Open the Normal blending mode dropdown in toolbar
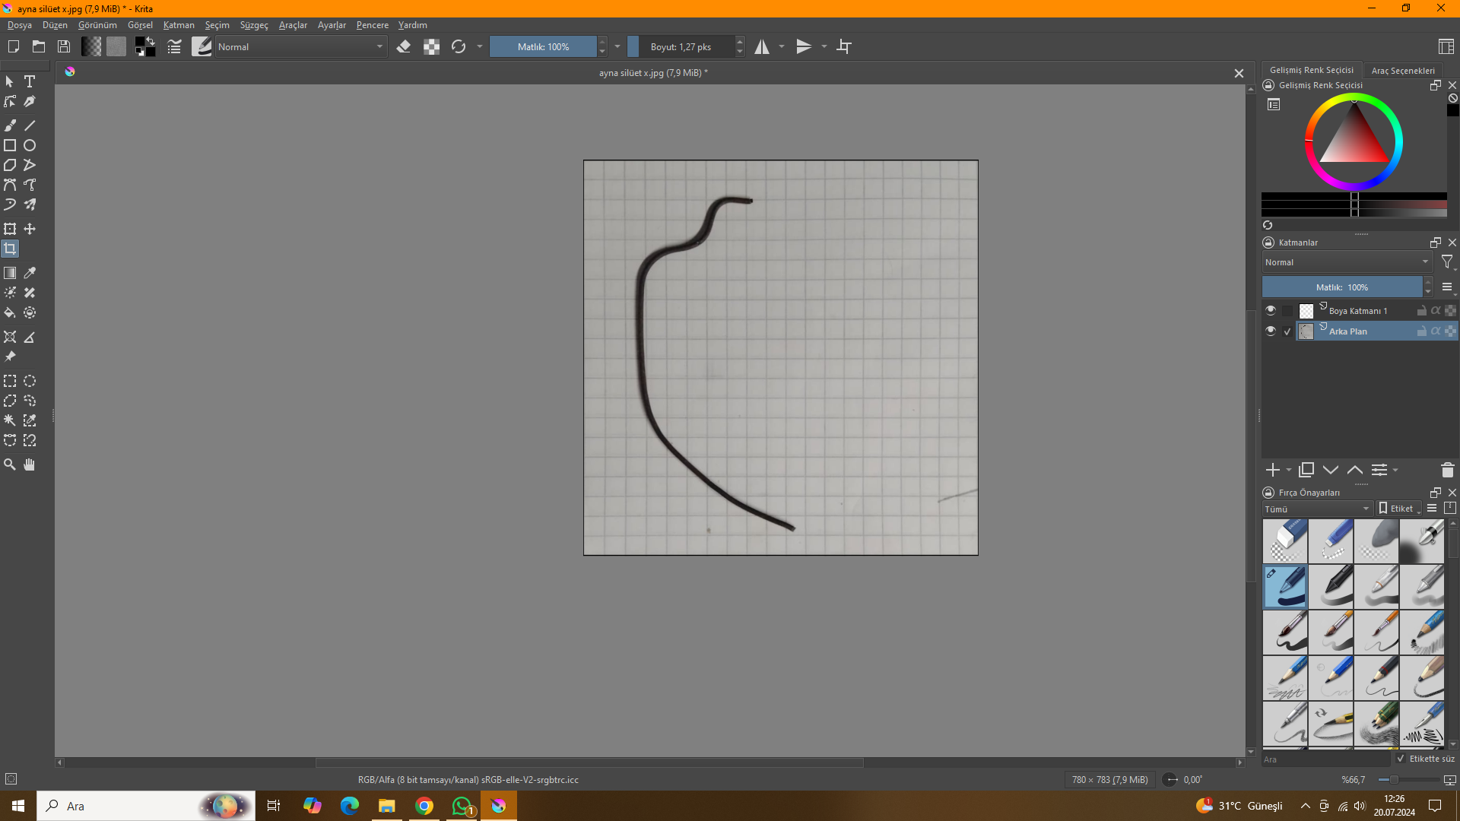1460x821 pixels. pyautogui.click(x=300, y=47)
